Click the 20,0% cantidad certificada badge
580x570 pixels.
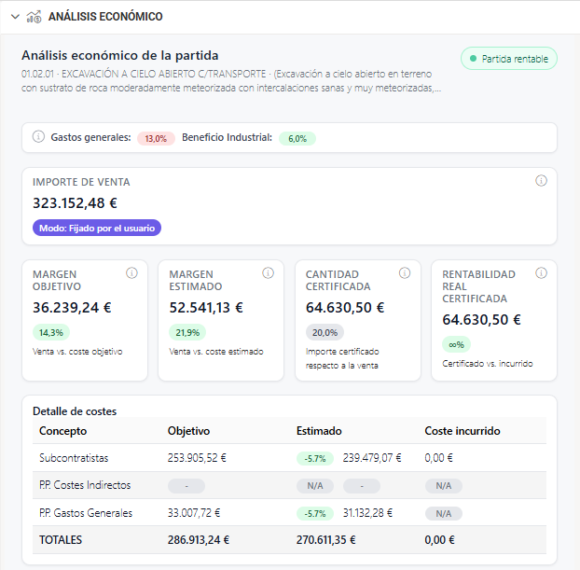tap(325, 332)
